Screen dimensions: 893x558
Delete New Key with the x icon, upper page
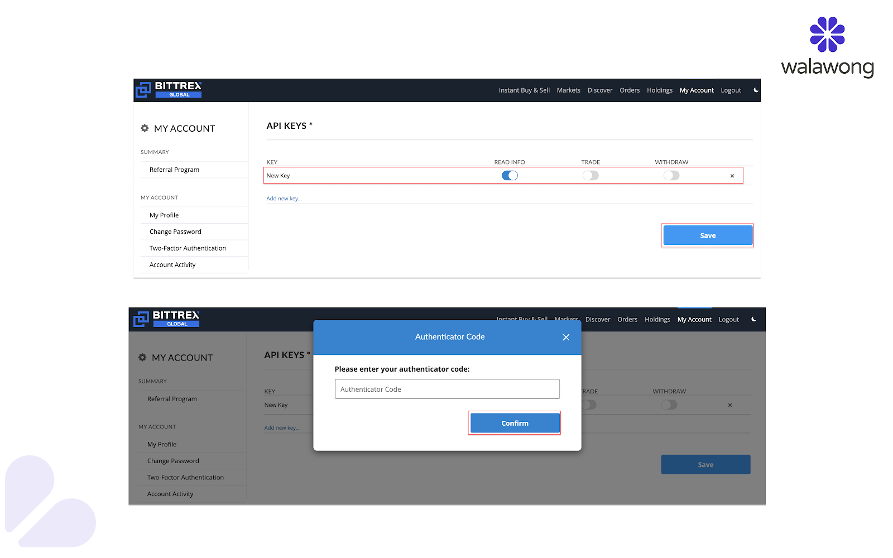coord(732,176)
